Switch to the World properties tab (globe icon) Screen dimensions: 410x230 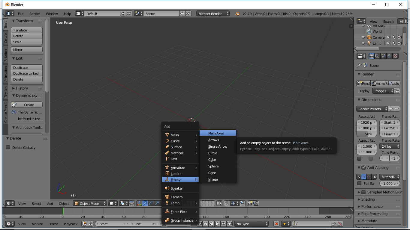[389, 56]
